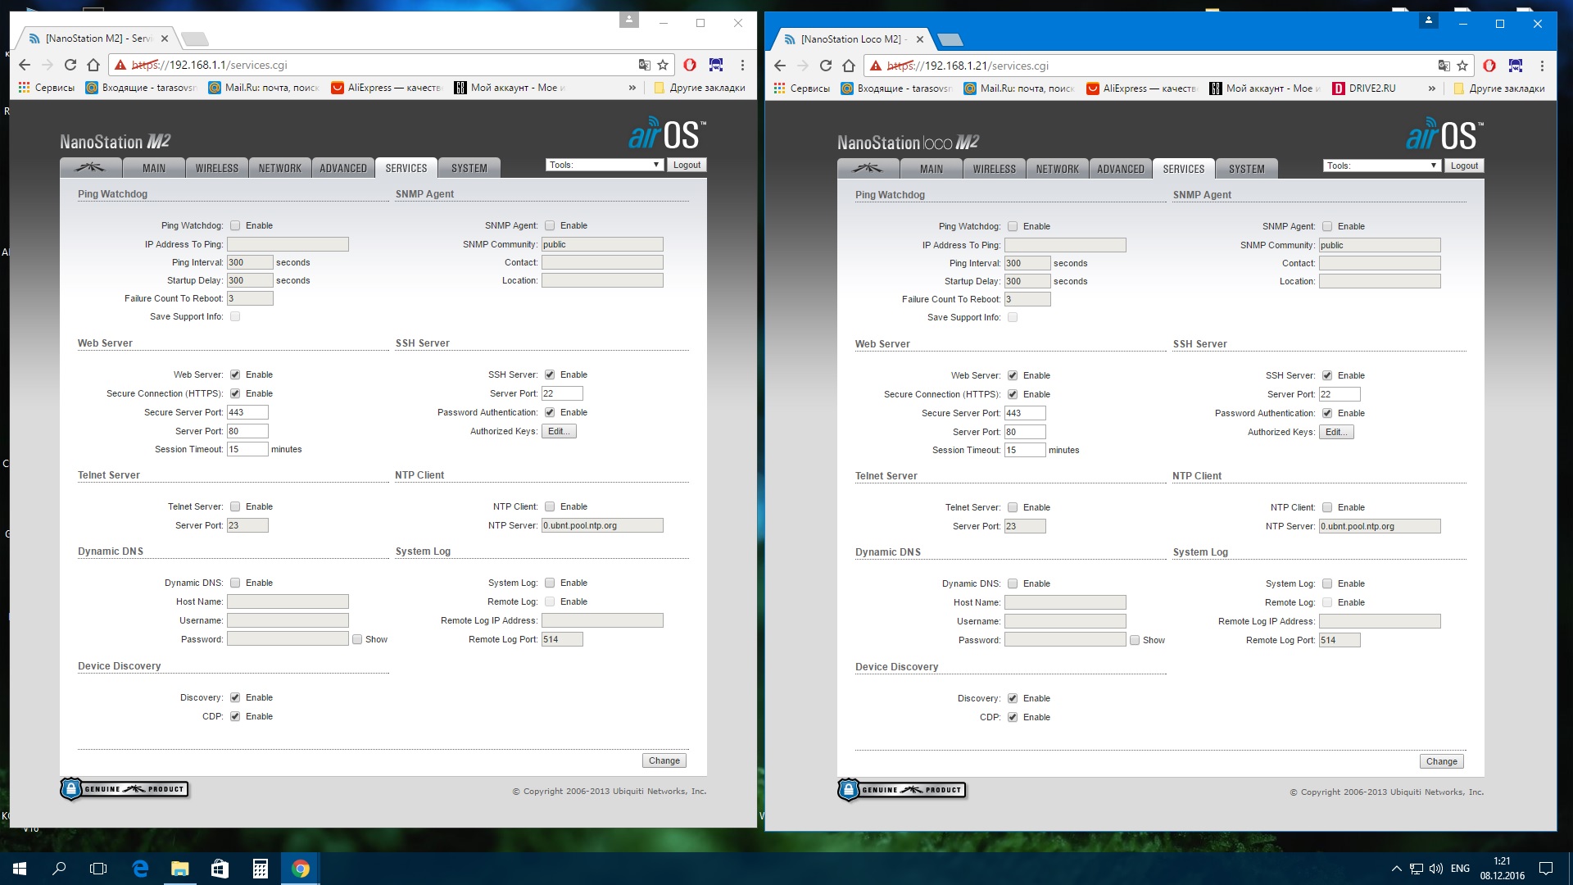
Task: Open translate icon in left browser address bar
Action: (644, 65)
